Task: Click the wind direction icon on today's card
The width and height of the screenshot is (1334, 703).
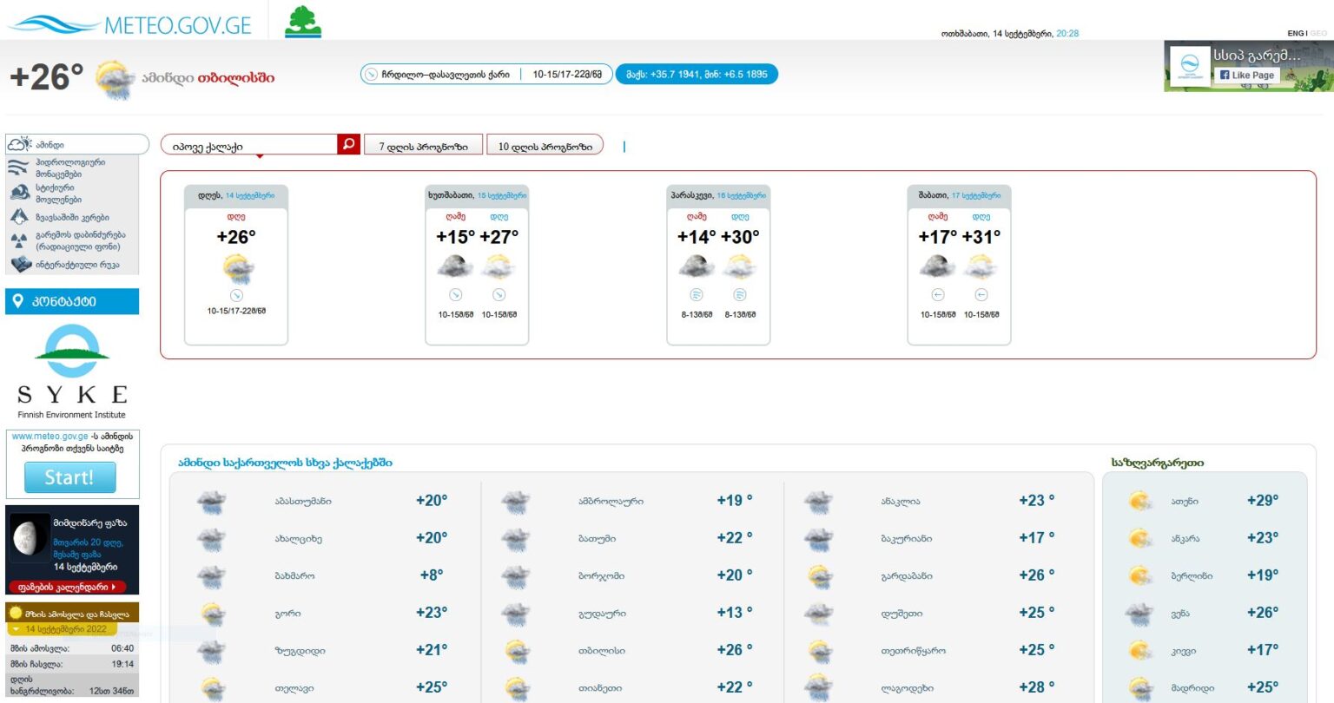Action: click(x=236, y=294)
